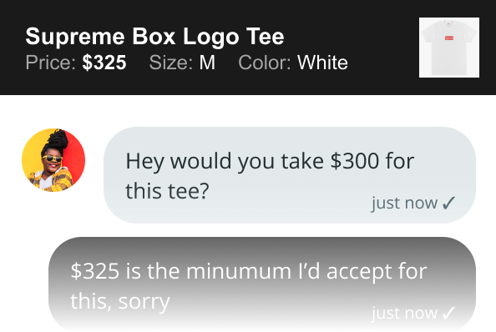The width and height of the screenshot is (496, 332).
Task: Select 'this, sorry' text in the reply bubble
Action: (x=120, y=302)
